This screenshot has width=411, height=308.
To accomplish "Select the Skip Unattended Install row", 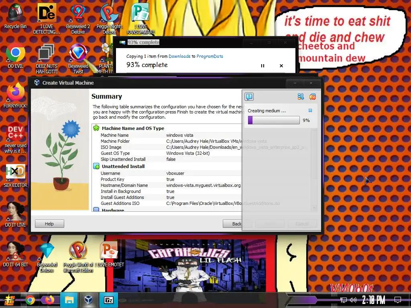I will click(167, 159).
